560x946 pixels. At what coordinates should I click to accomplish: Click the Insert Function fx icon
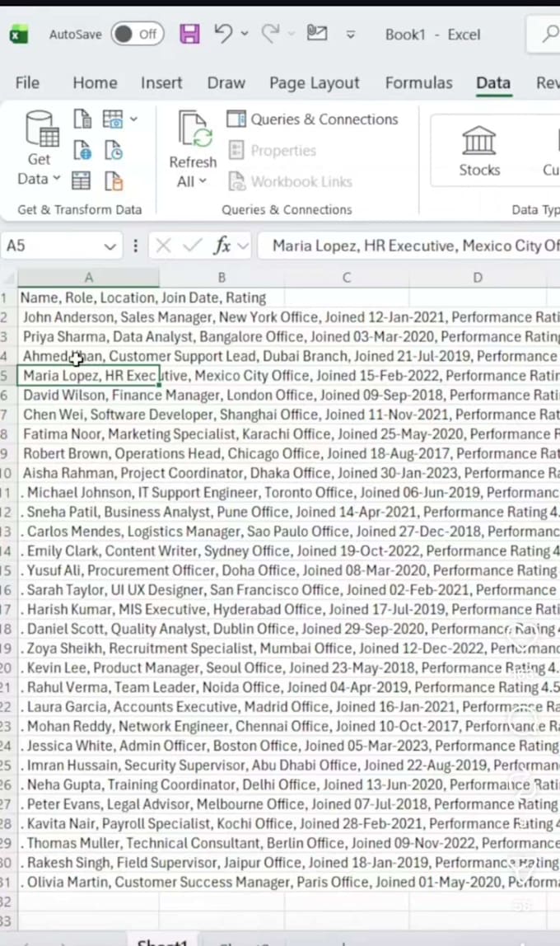pyautogui.click(x=222, y=246)
